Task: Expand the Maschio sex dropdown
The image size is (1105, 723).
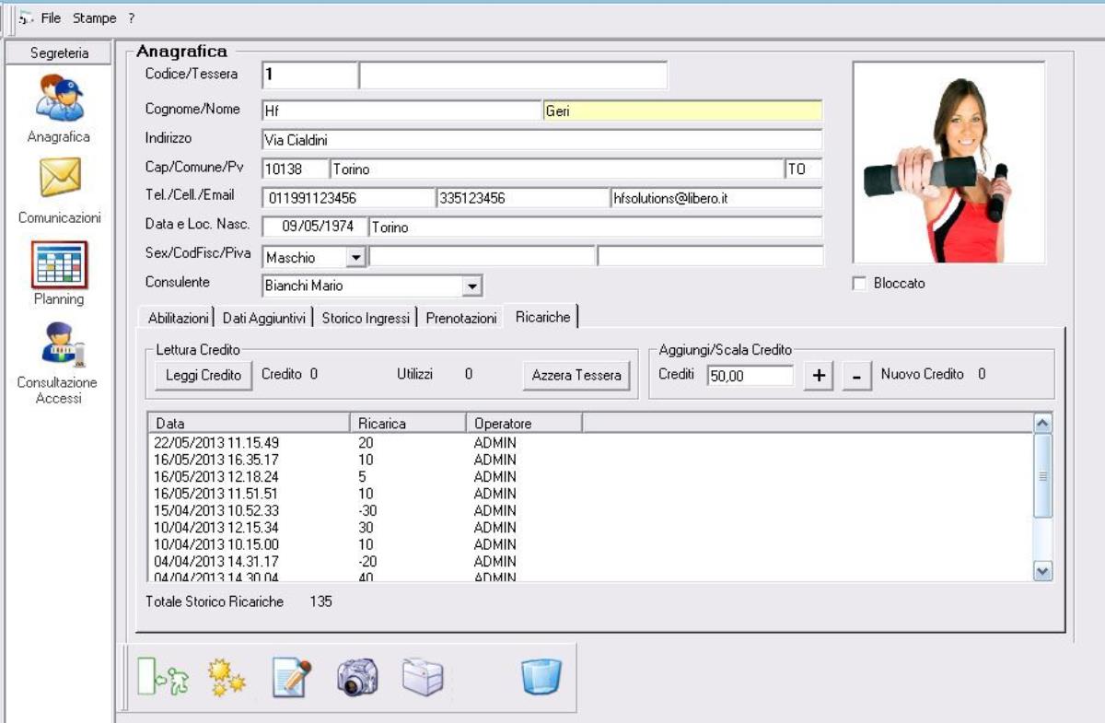Action: pyautogui.click(x=355, y=258)
